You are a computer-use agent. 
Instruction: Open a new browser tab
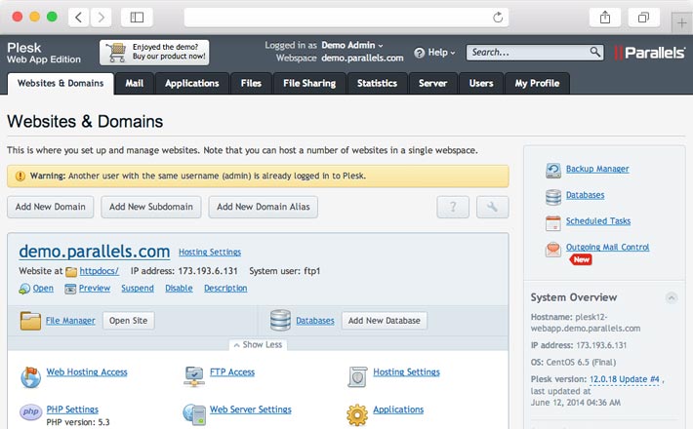(682, 23)
